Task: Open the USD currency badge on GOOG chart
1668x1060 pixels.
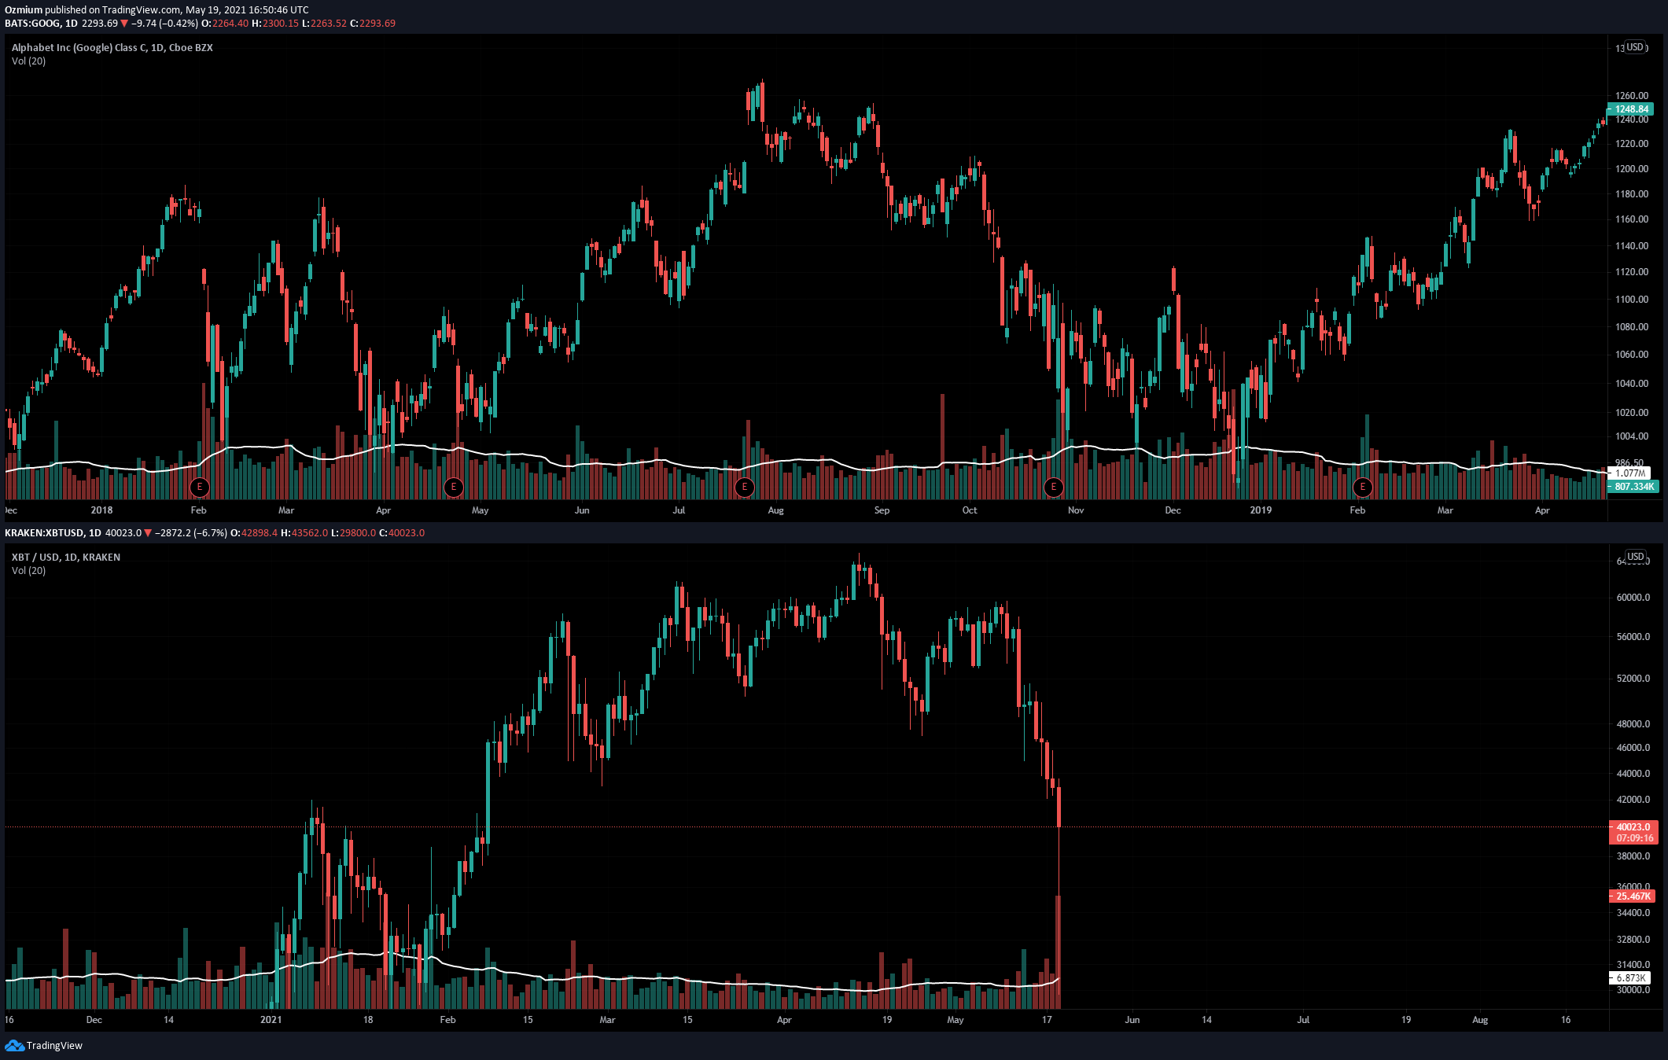Action: pyautogui.click(x=1636, y=47)
